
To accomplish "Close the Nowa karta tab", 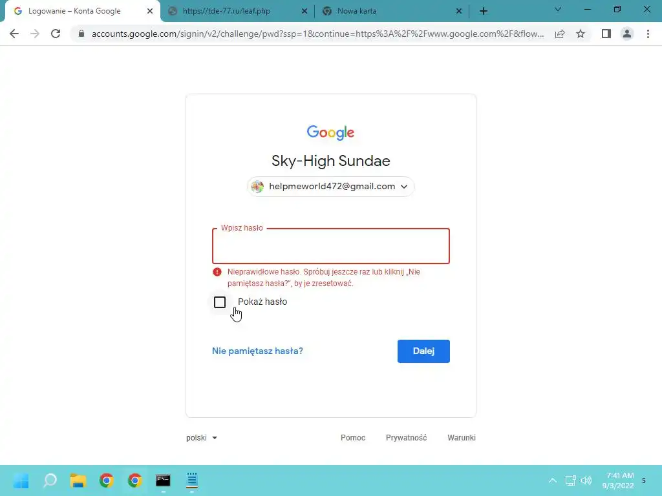I will pyautogui.click(x=459, y=12).
